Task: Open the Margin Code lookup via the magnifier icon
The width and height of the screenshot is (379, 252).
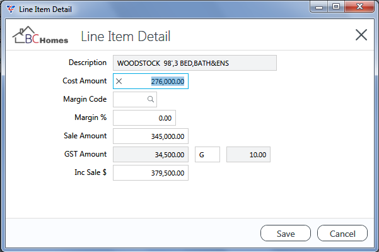Action: pos(151,99)
